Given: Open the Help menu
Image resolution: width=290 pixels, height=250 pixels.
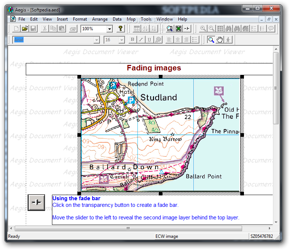Looking at the screenshot, I should coord(182,19).
